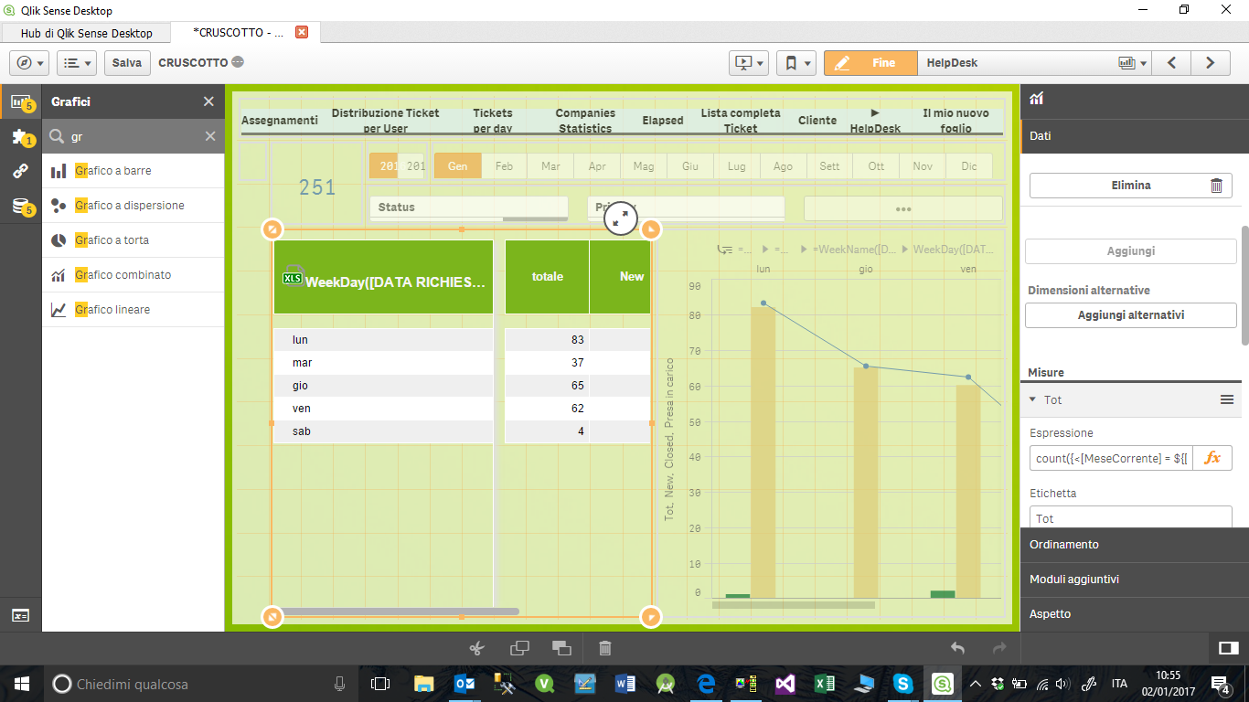The height and width of the screenshot is (702, 1249).
Task: Click the Elimina button
Action: 1132,186
